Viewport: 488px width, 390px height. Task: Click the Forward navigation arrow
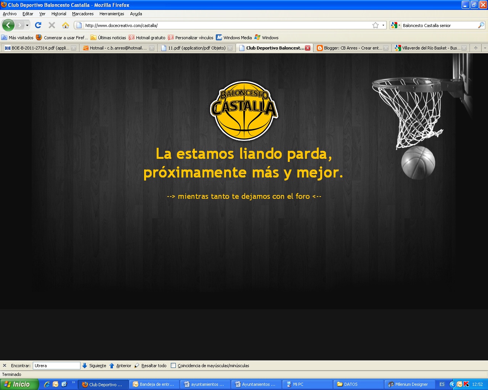click(x=19, y=25)
